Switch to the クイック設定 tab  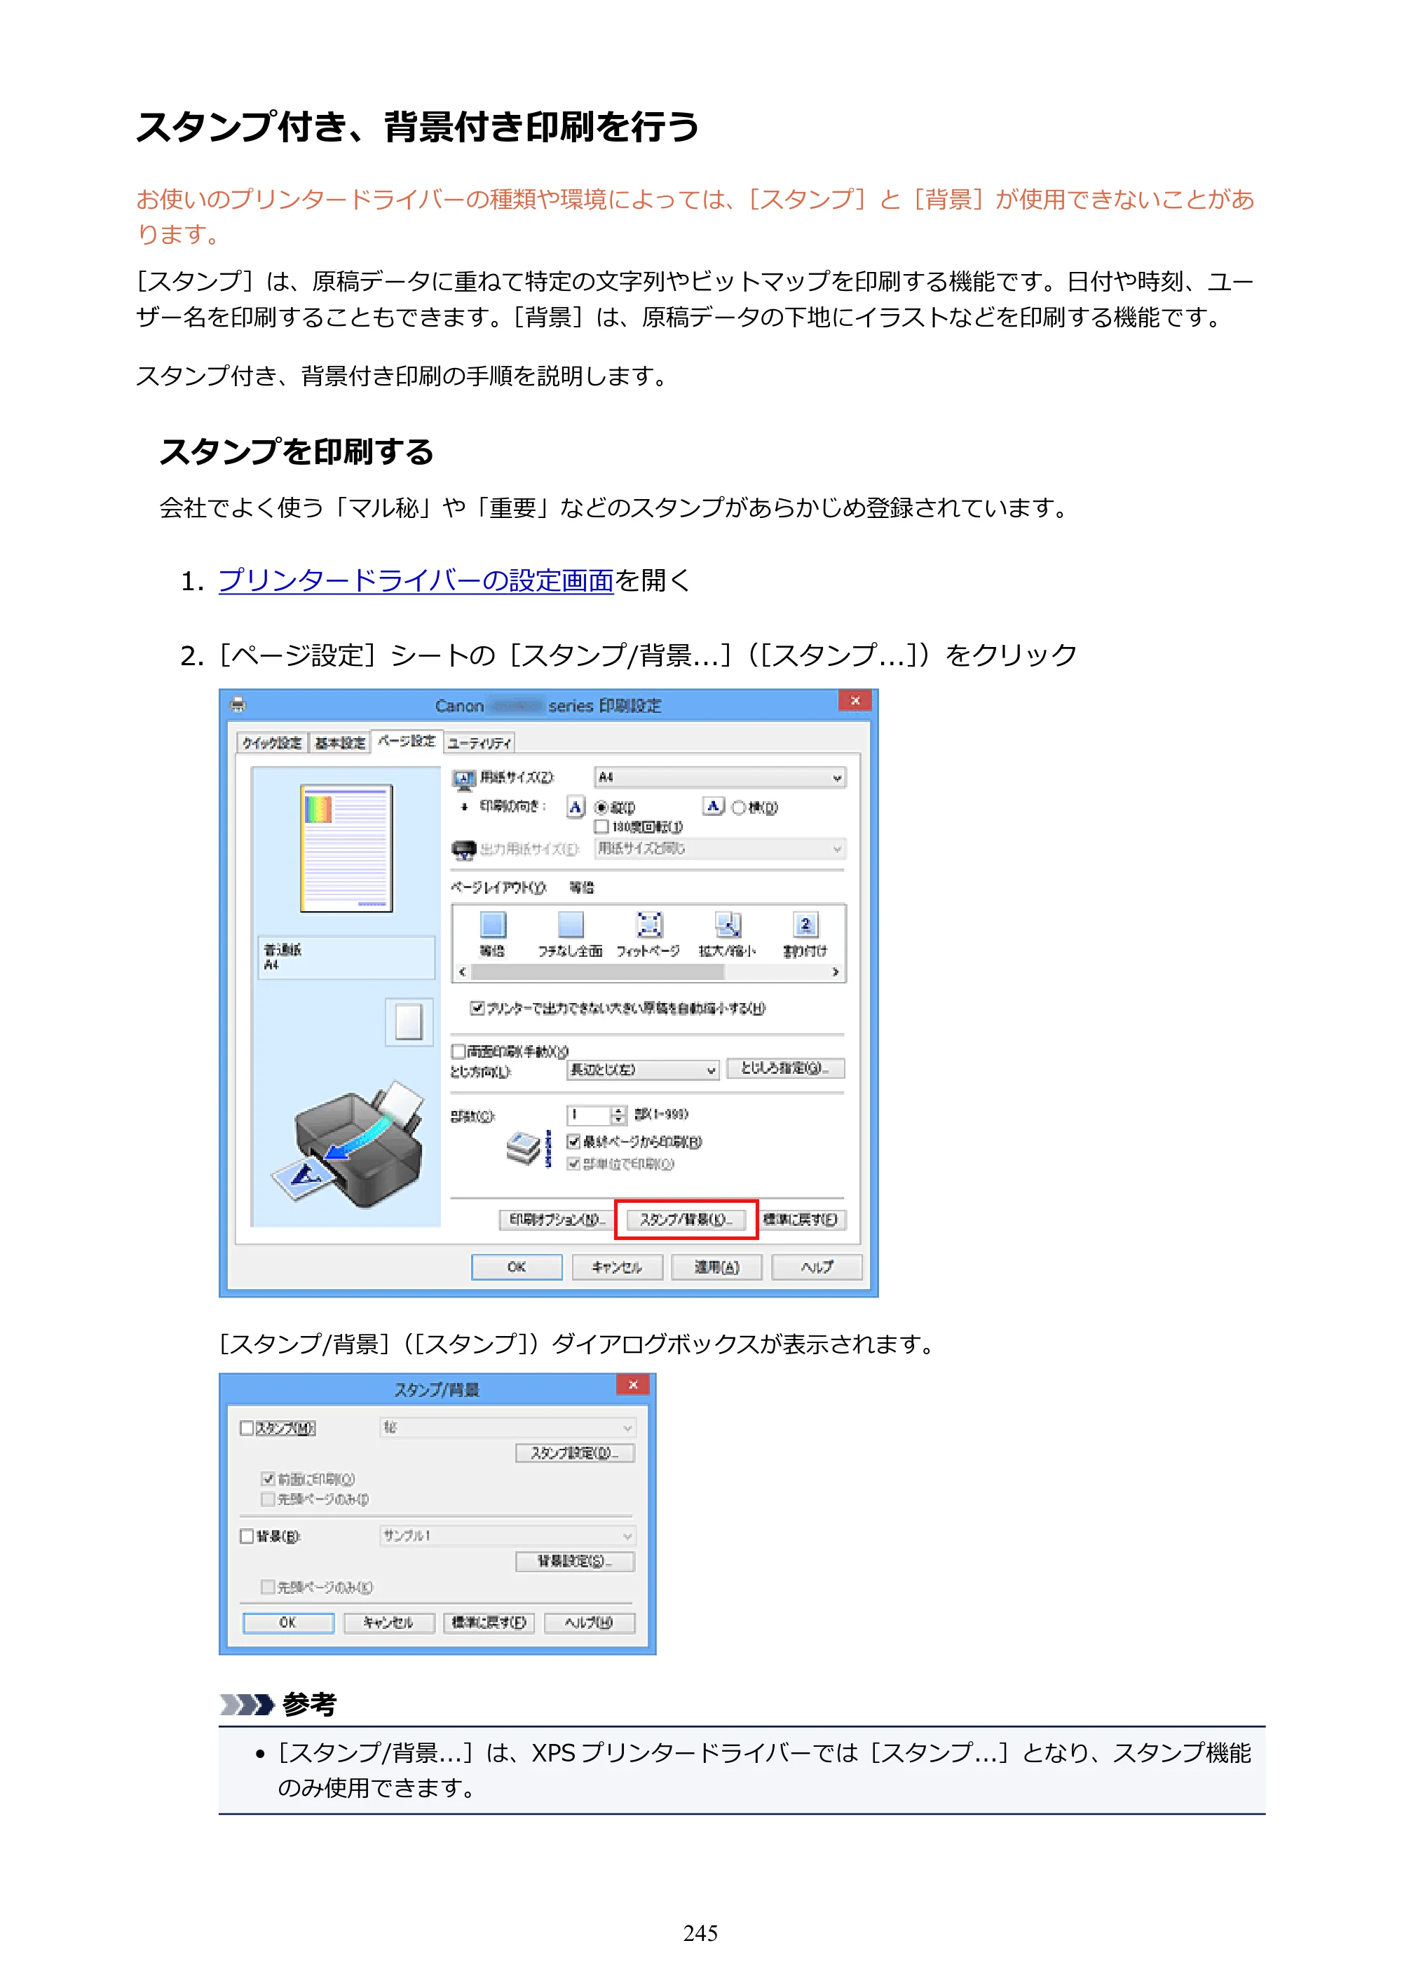pyautogui.click(x=272, y=743)
